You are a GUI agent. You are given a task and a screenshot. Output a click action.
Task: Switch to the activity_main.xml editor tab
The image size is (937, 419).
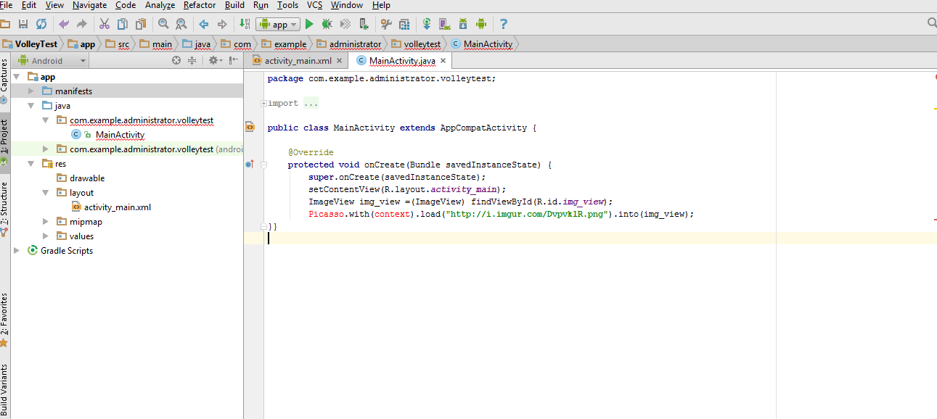pos(298,61)
